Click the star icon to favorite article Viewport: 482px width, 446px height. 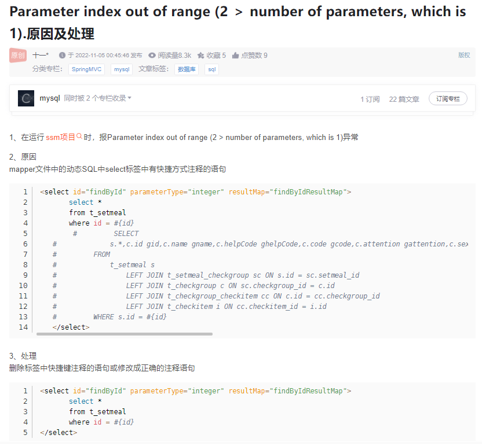(x=200, y=56)
